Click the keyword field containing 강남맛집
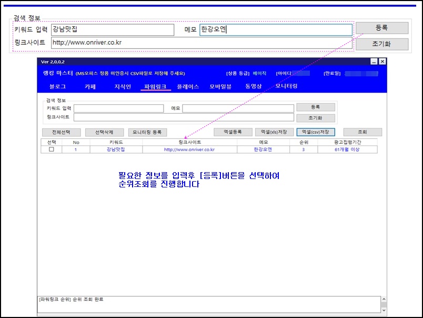423x318 pixels. (112, 29)
